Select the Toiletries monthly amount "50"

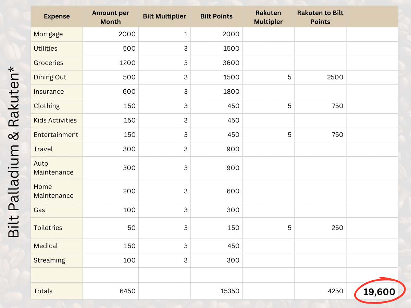132,228
